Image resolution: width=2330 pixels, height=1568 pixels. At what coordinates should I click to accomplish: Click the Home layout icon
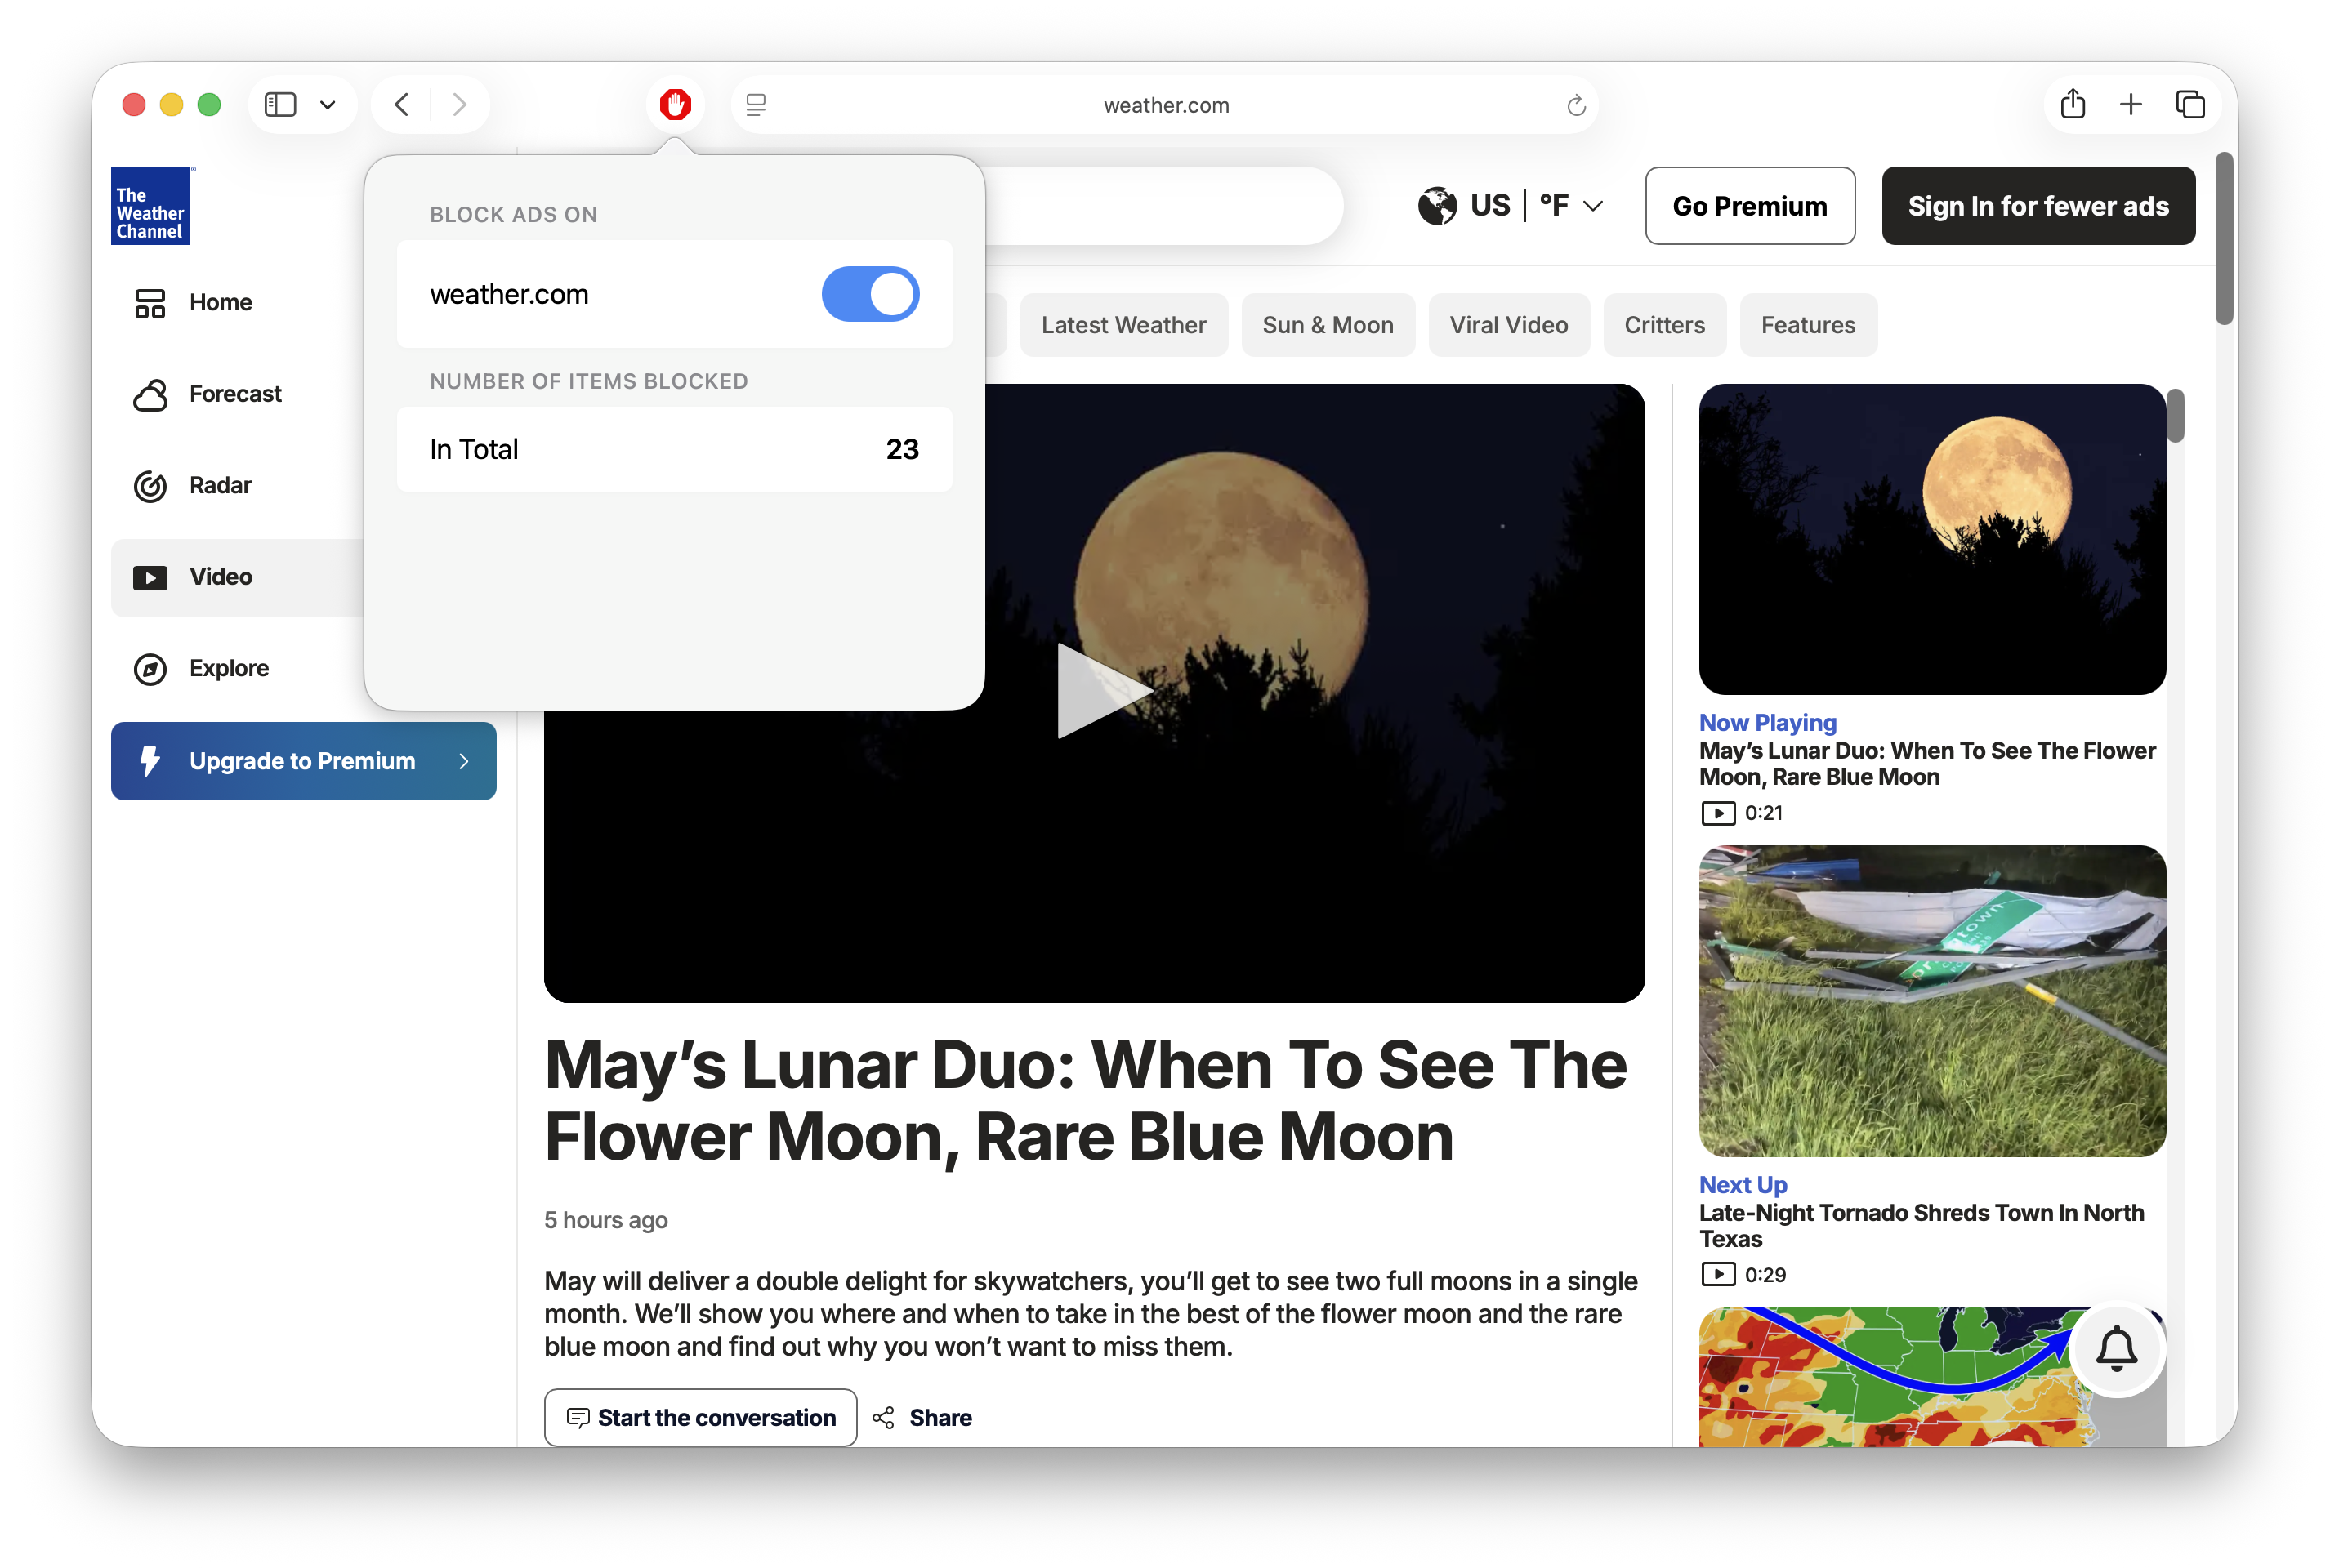(150, 303)
